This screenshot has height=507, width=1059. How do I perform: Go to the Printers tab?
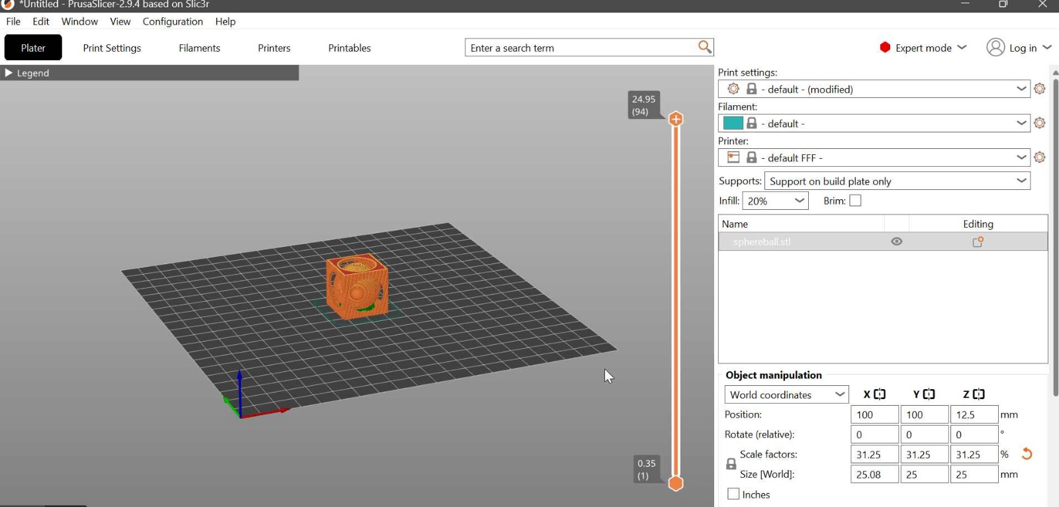click(274, 48)
